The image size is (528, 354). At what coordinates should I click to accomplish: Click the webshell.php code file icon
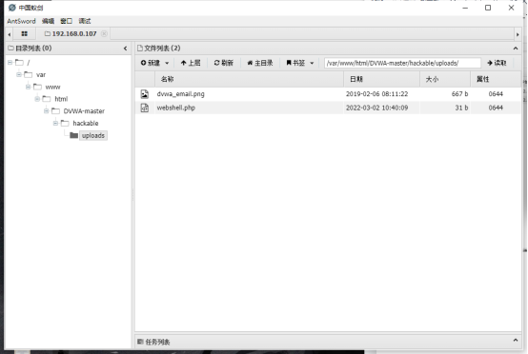145,108
